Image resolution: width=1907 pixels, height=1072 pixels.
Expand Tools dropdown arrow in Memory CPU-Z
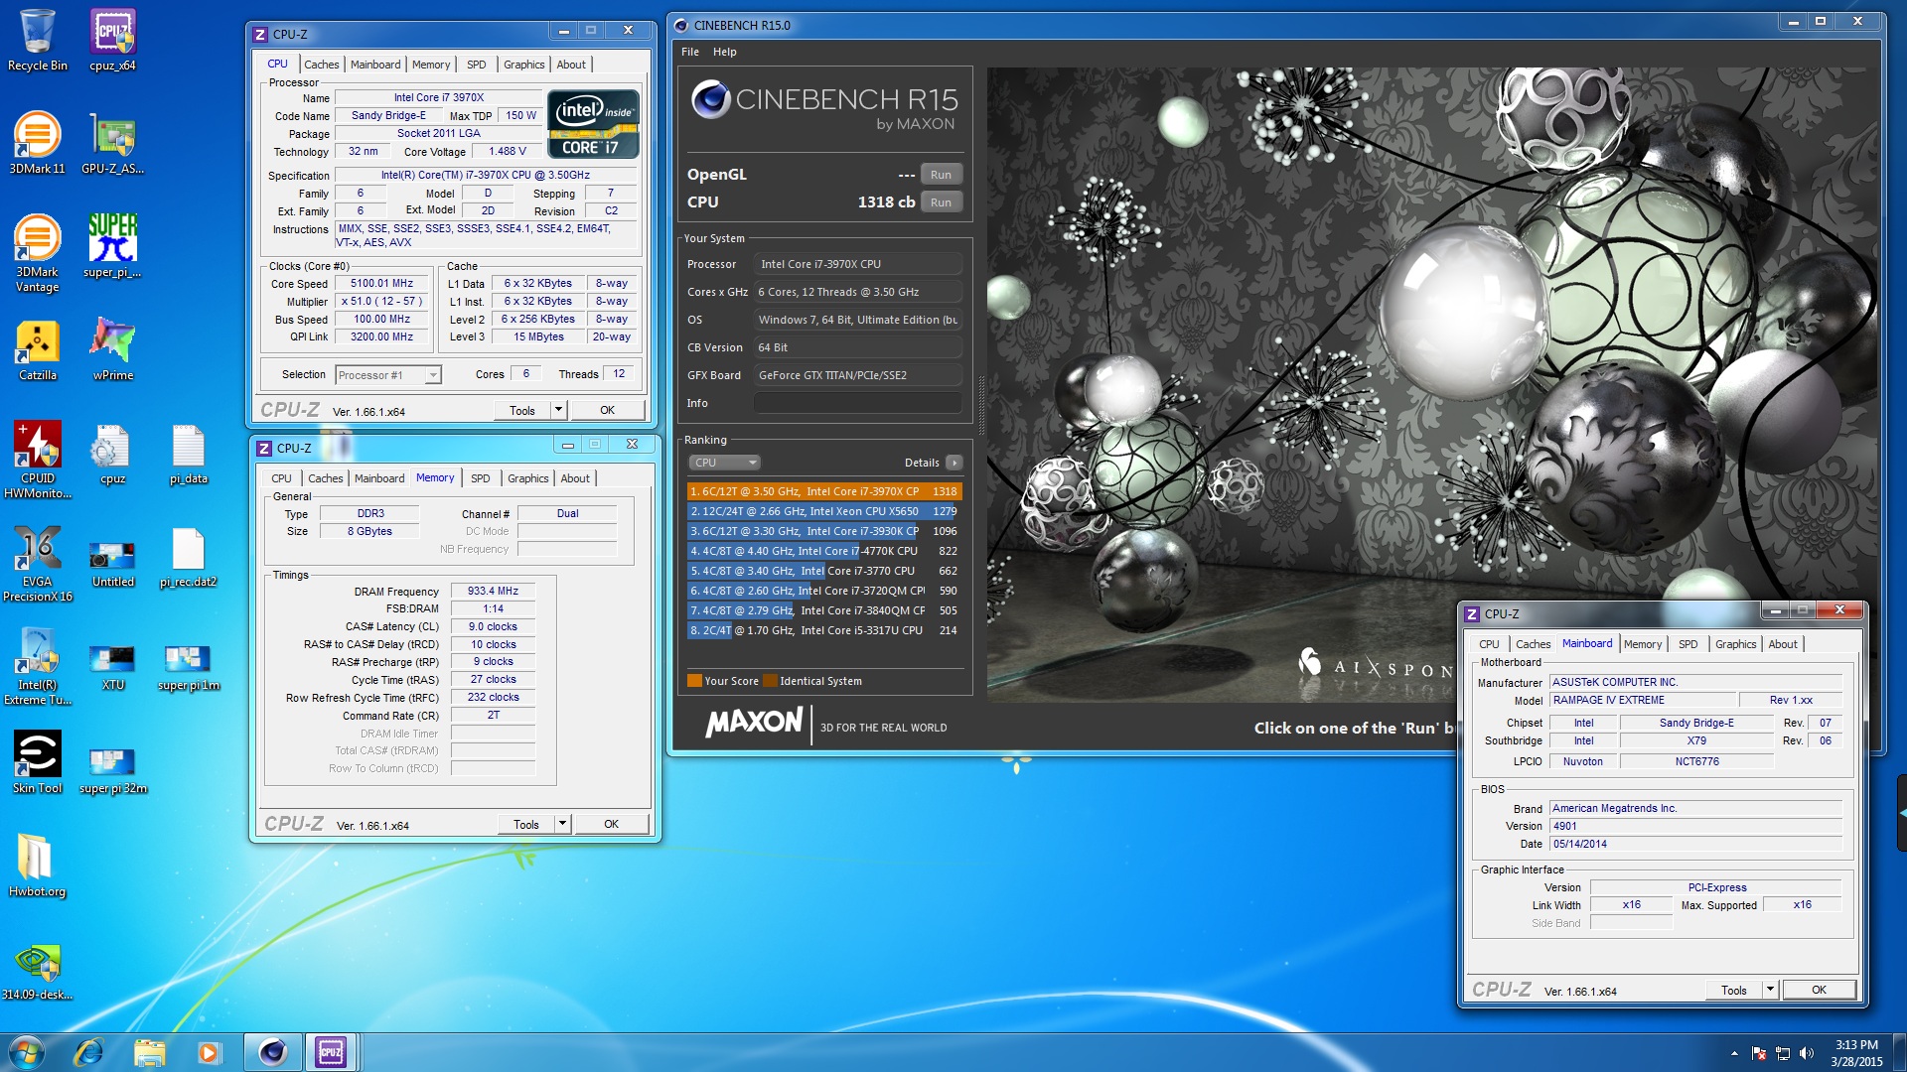tap(562, 824)
